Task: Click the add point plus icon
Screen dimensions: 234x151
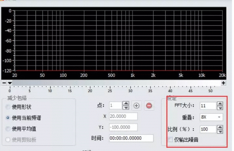Action: (x=136, y=106)
